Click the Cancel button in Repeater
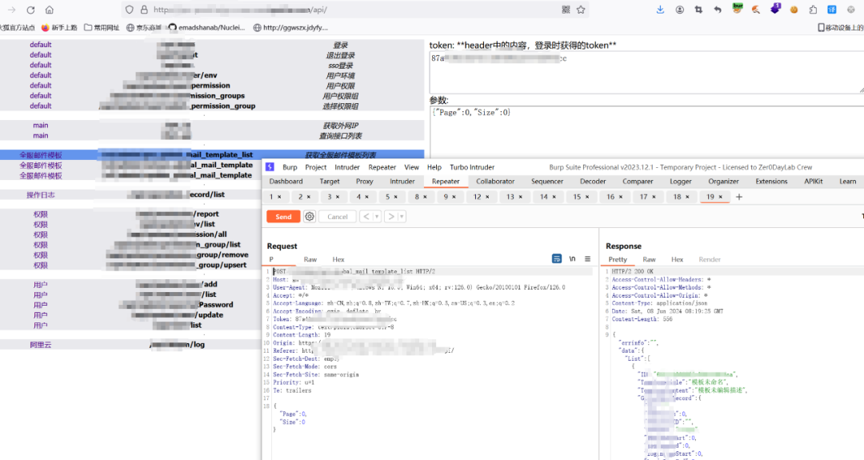The width and height of the screenshot is (864, 460). [338, 217]
